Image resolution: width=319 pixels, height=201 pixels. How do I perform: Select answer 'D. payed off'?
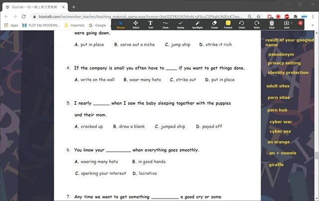[x=209, y=127]
